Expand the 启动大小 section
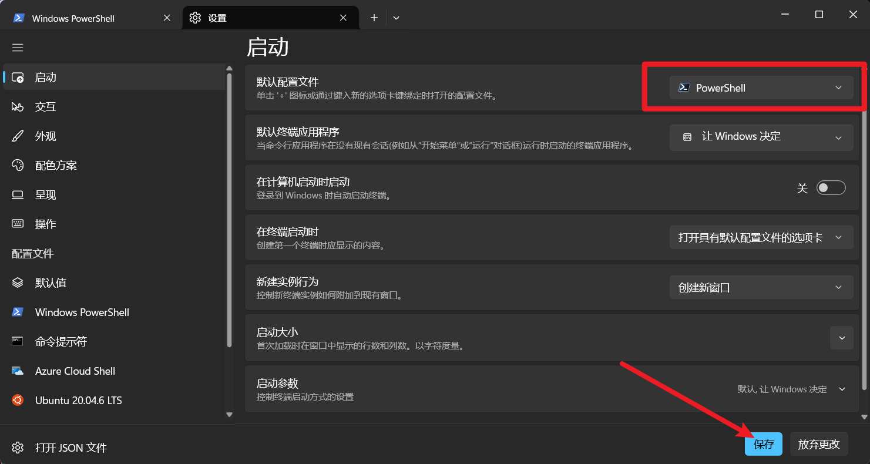The image size is (870, 464). [842, 338]
